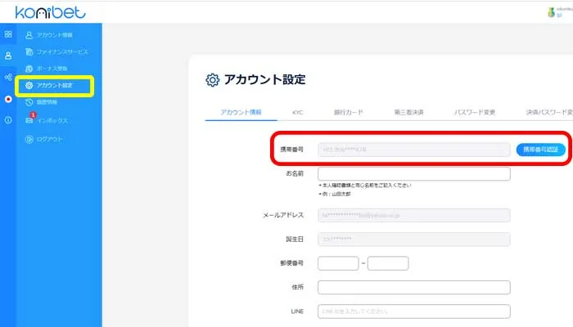
Task: Click into the お名前 input field
Action: tap(413, 173)
